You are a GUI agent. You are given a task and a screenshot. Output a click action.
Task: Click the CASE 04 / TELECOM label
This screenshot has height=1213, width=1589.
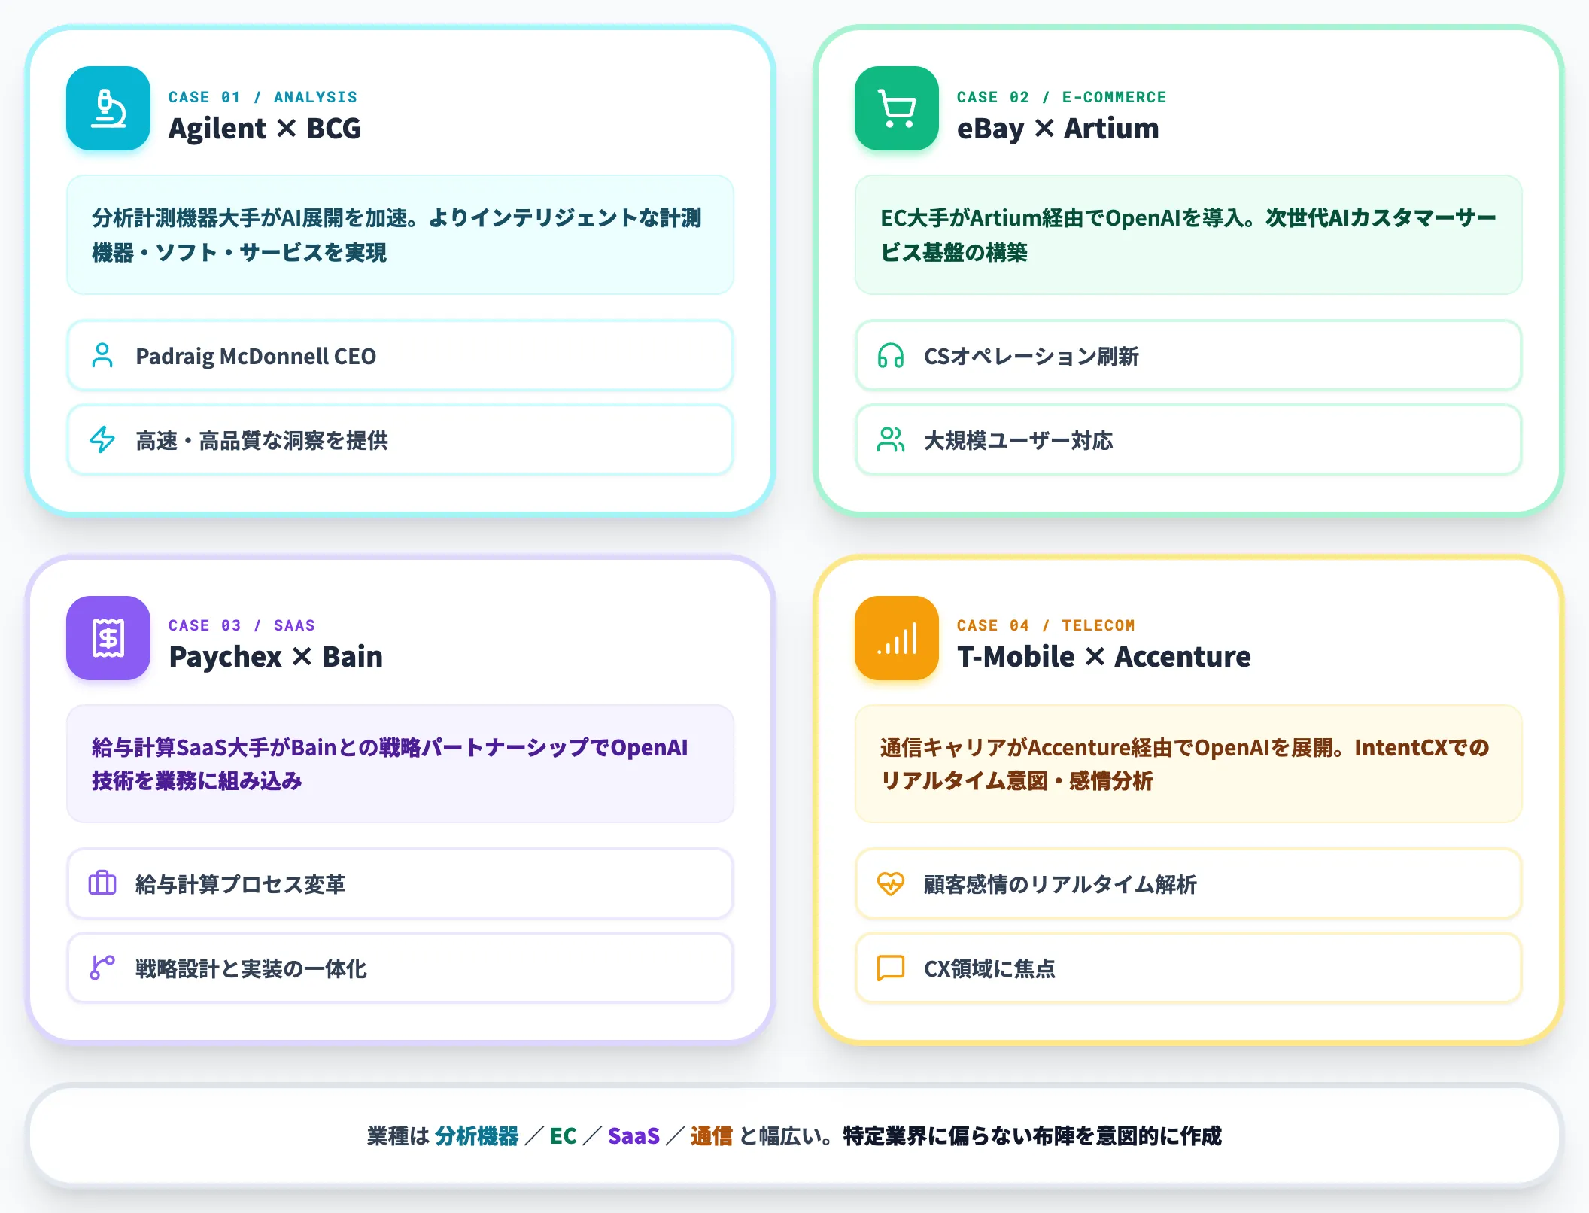1046,625
